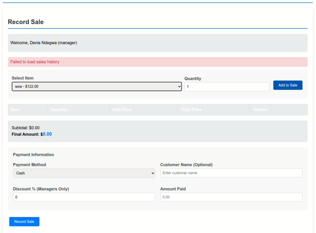Click the 'Payment Method' label
Screen dimensions: 316x233
(x=30, y=165)
